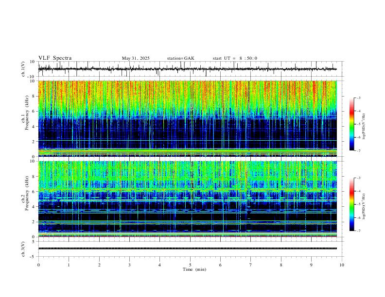Click time axis end tick label "10"
385x297 pixels.
tap(342, 265)
